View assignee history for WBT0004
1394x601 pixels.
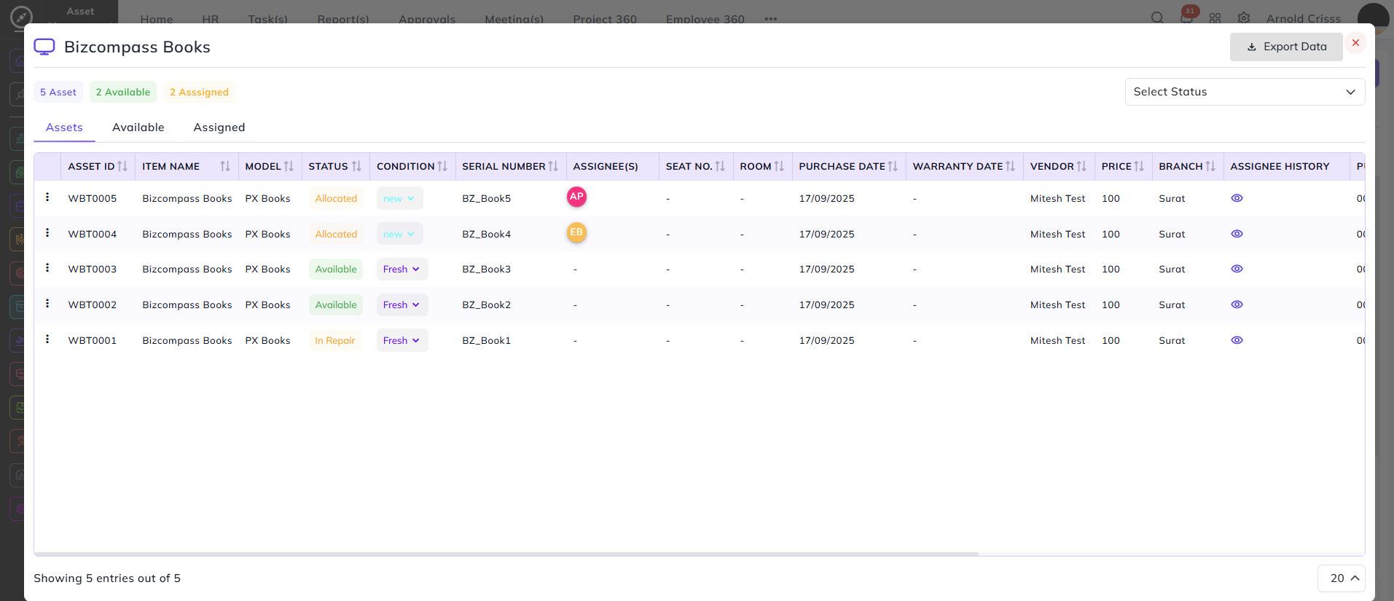pyautogui.click(x=1237, y=234)
